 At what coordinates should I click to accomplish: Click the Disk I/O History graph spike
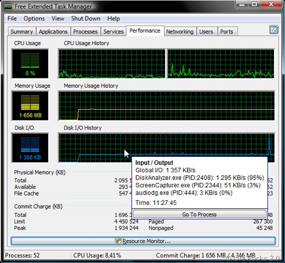coord(269,144)
